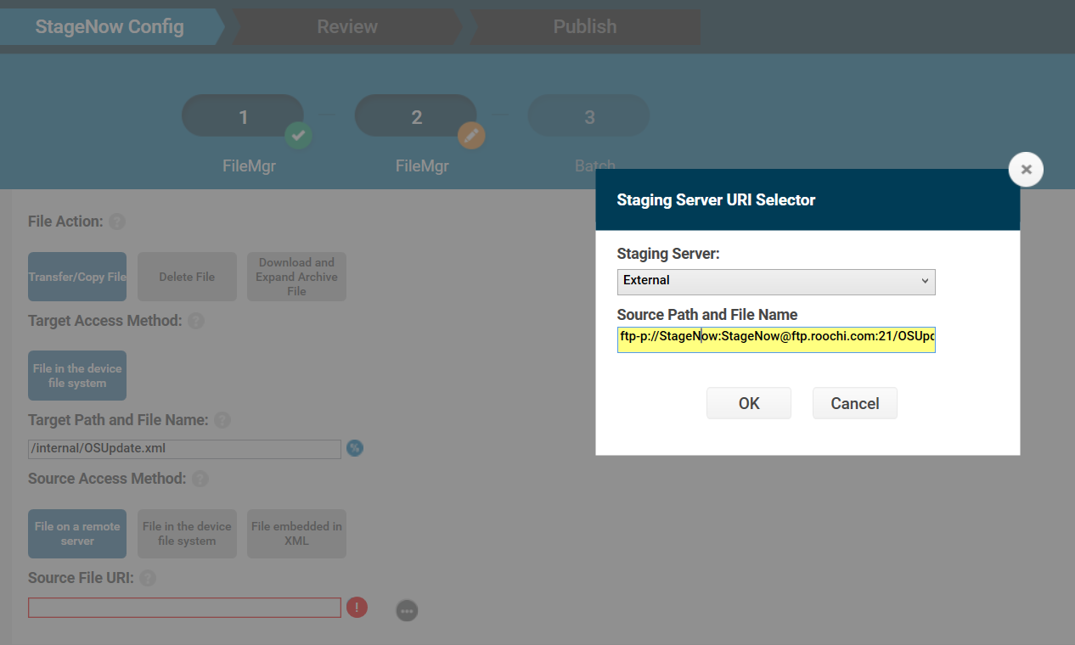1075x645 pixels.
Task: Select step 3 Batch bubble
Action: pos(589,116)
